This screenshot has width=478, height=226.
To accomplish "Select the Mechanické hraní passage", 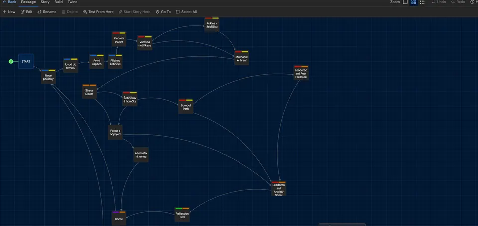I will pyautogui.click(x=241, y=59).
